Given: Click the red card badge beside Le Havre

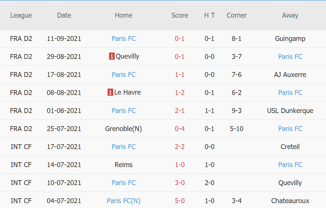Looking at the screenshot, I should tap(110, 93).
